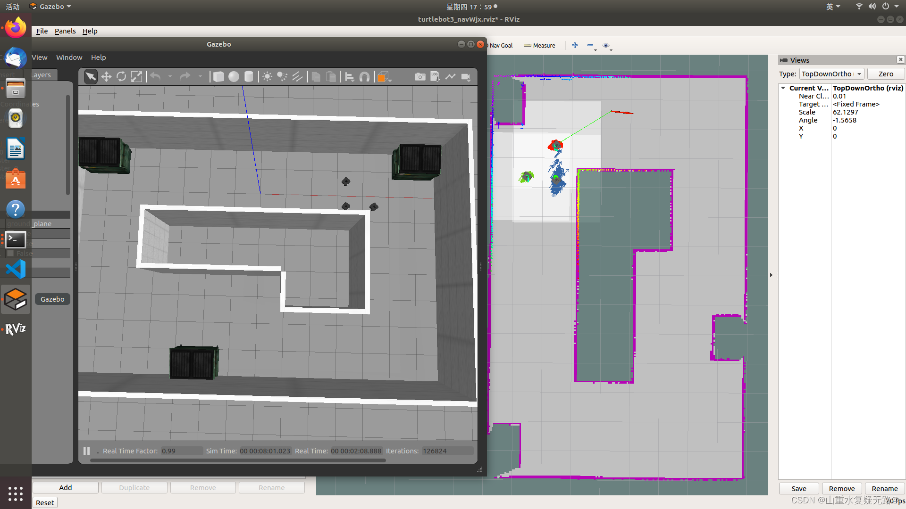Image resolution: width=906 pixels, height=509 pixels.
Task: Select the rotate mode tool
Action: [121, 77]
